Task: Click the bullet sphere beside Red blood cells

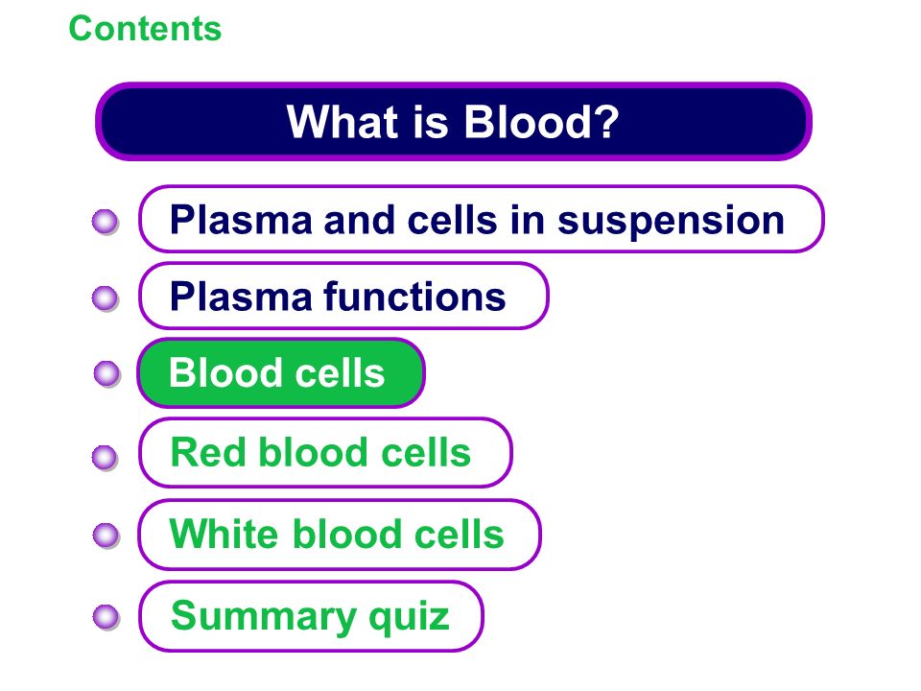Action: (x=106, y=458)
